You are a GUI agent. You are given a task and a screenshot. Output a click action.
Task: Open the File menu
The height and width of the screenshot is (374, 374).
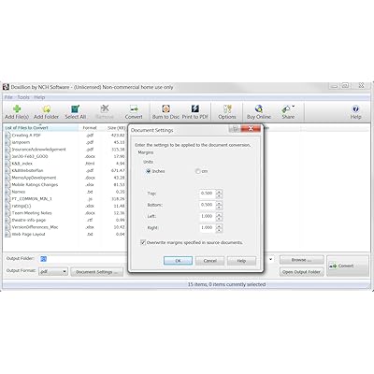[x=8, y=97]
